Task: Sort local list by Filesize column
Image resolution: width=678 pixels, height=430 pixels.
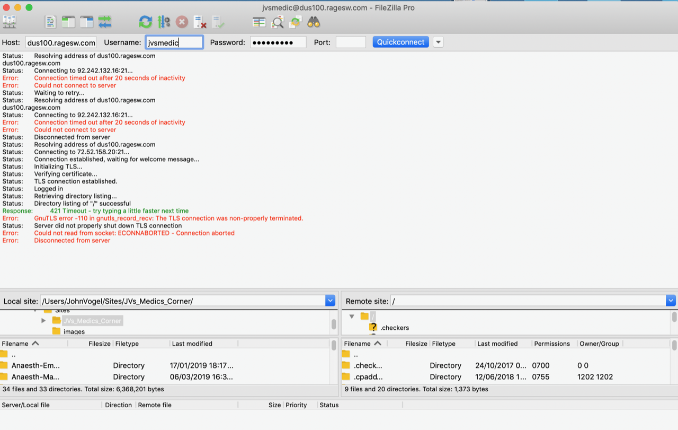Action: point(90,344)
